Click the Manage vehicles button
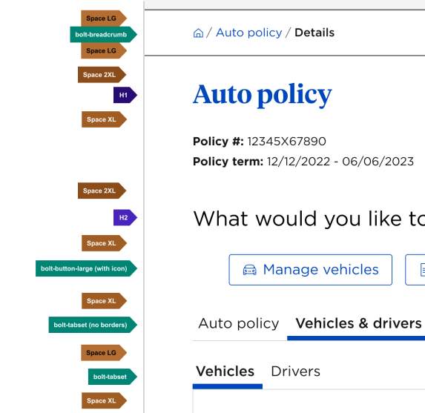Viewport: 425px width, 413px height. point(310,270)
